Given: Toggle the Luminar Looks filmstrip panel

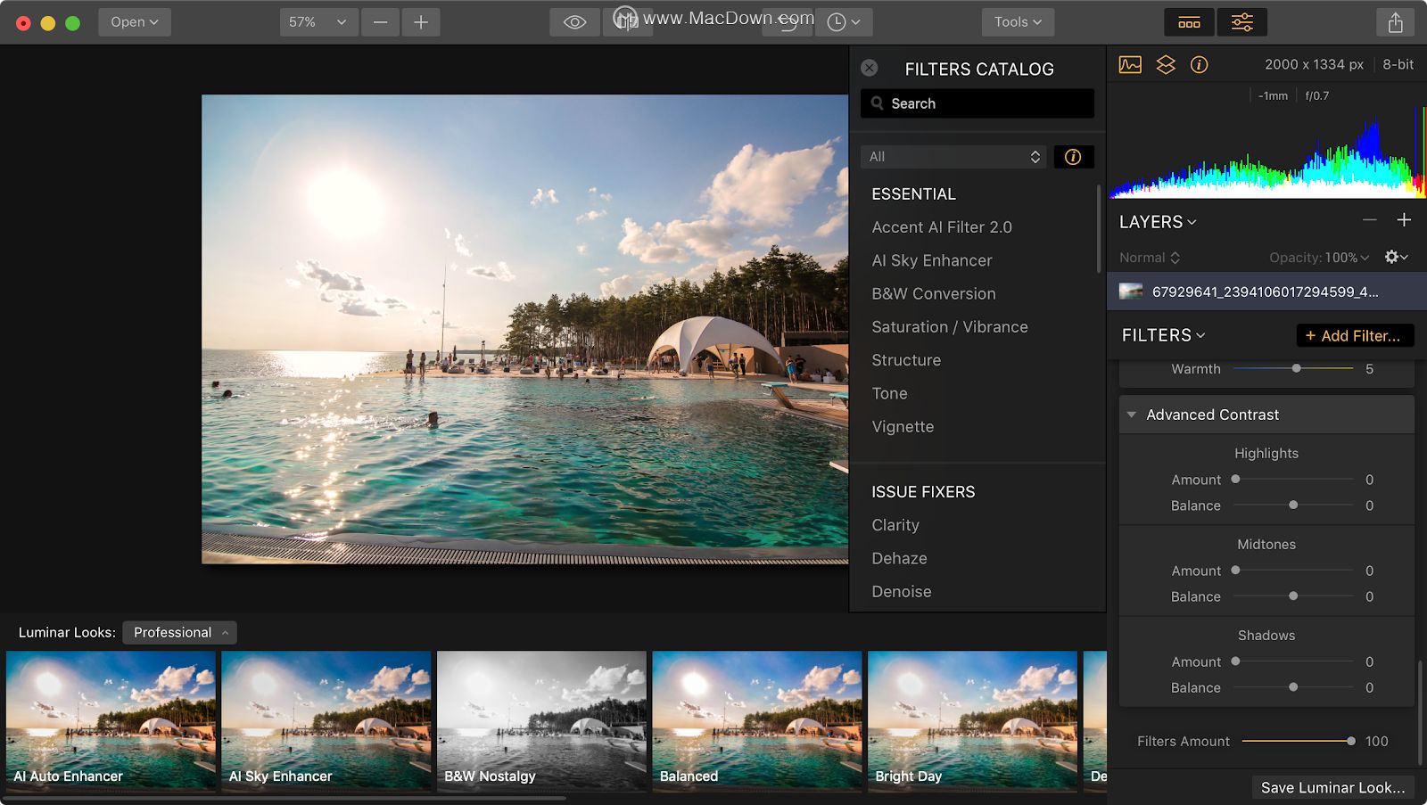Looking at the screenshot, I should coord(1189,22).
